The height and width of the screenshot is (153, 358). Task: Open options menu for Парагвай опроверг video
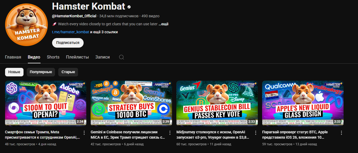(341, 133)
